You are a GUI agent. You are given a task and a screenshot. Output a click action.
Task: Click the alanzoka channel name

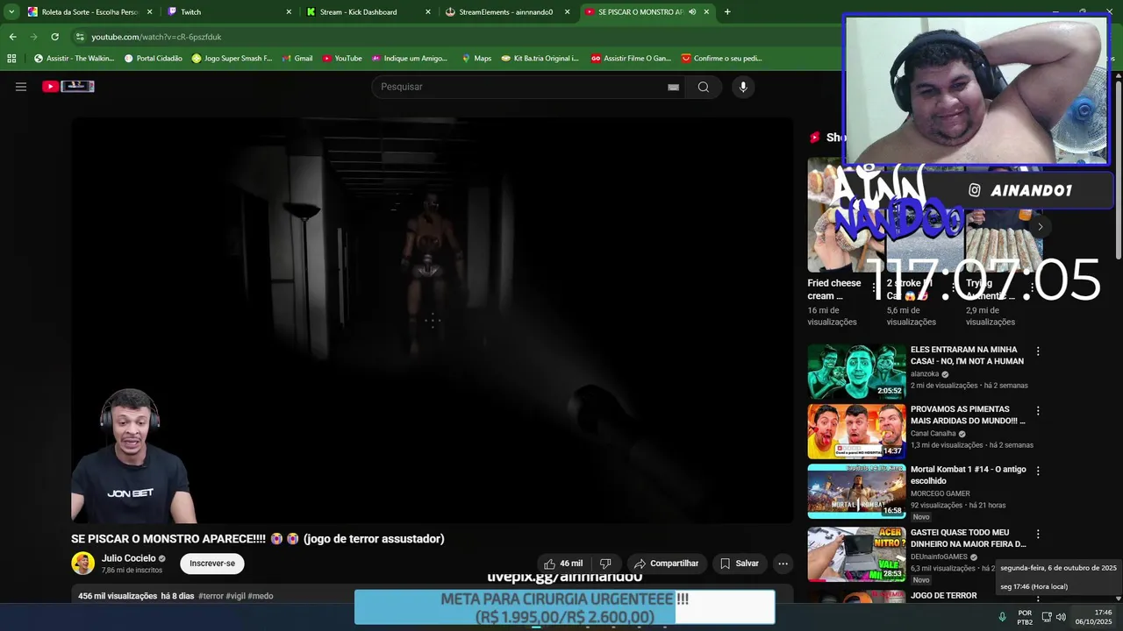tap(926, 374)
